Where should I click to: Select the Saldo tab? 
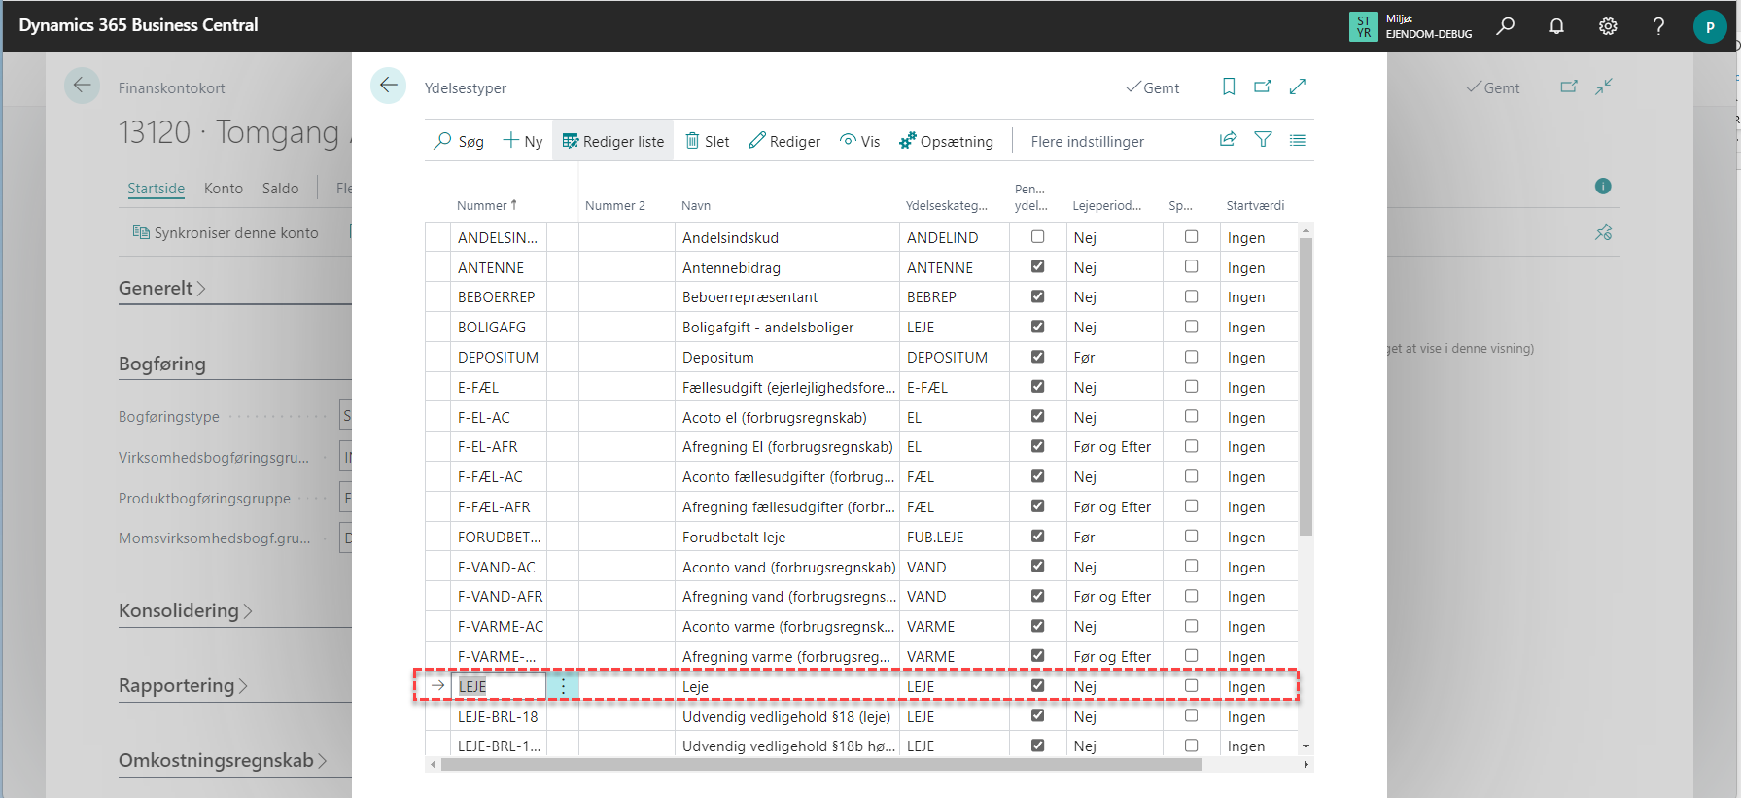click(280, 189)
